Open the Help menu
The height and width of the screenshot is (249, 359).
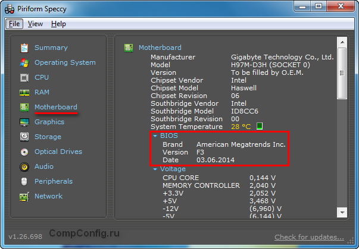(x=58, y=24)
